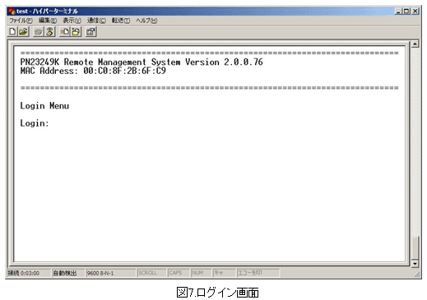Open the 通信(C) menu
This screenshot has width=427, height=300.
(96, 21)
